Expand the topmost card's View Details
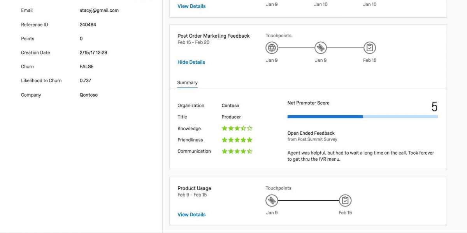Viewport: 467px width, 233px height. tap(191, 6)
